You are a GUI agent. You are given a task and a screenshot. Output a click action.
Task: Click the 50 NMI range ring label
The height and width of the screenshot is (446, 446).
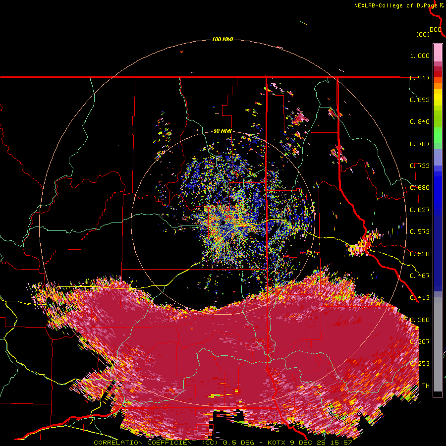(223, 131)
